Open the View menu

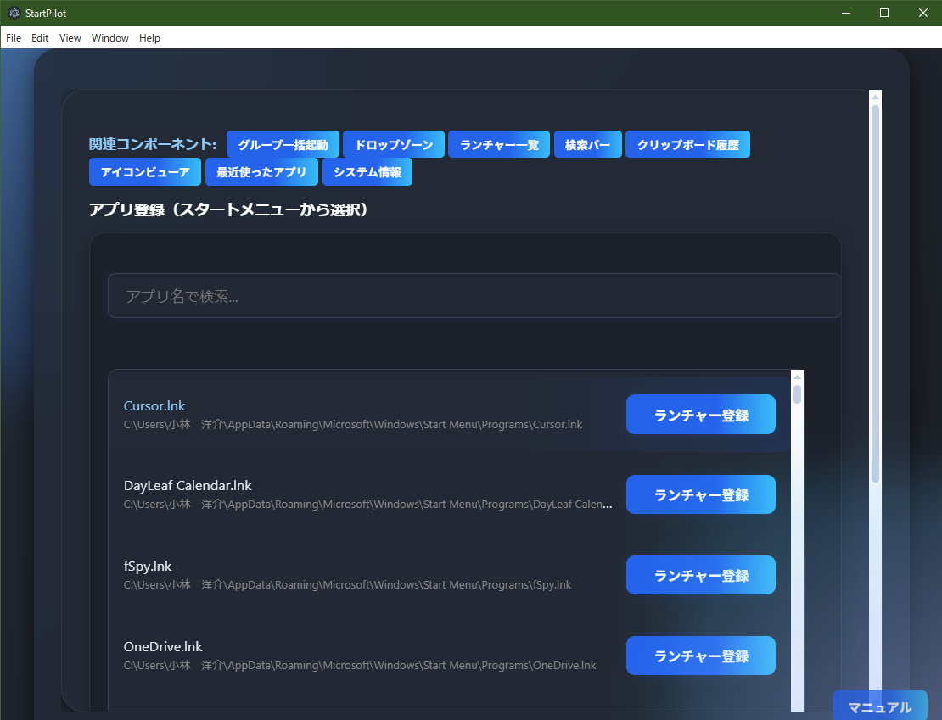click(x=70, y=37)
